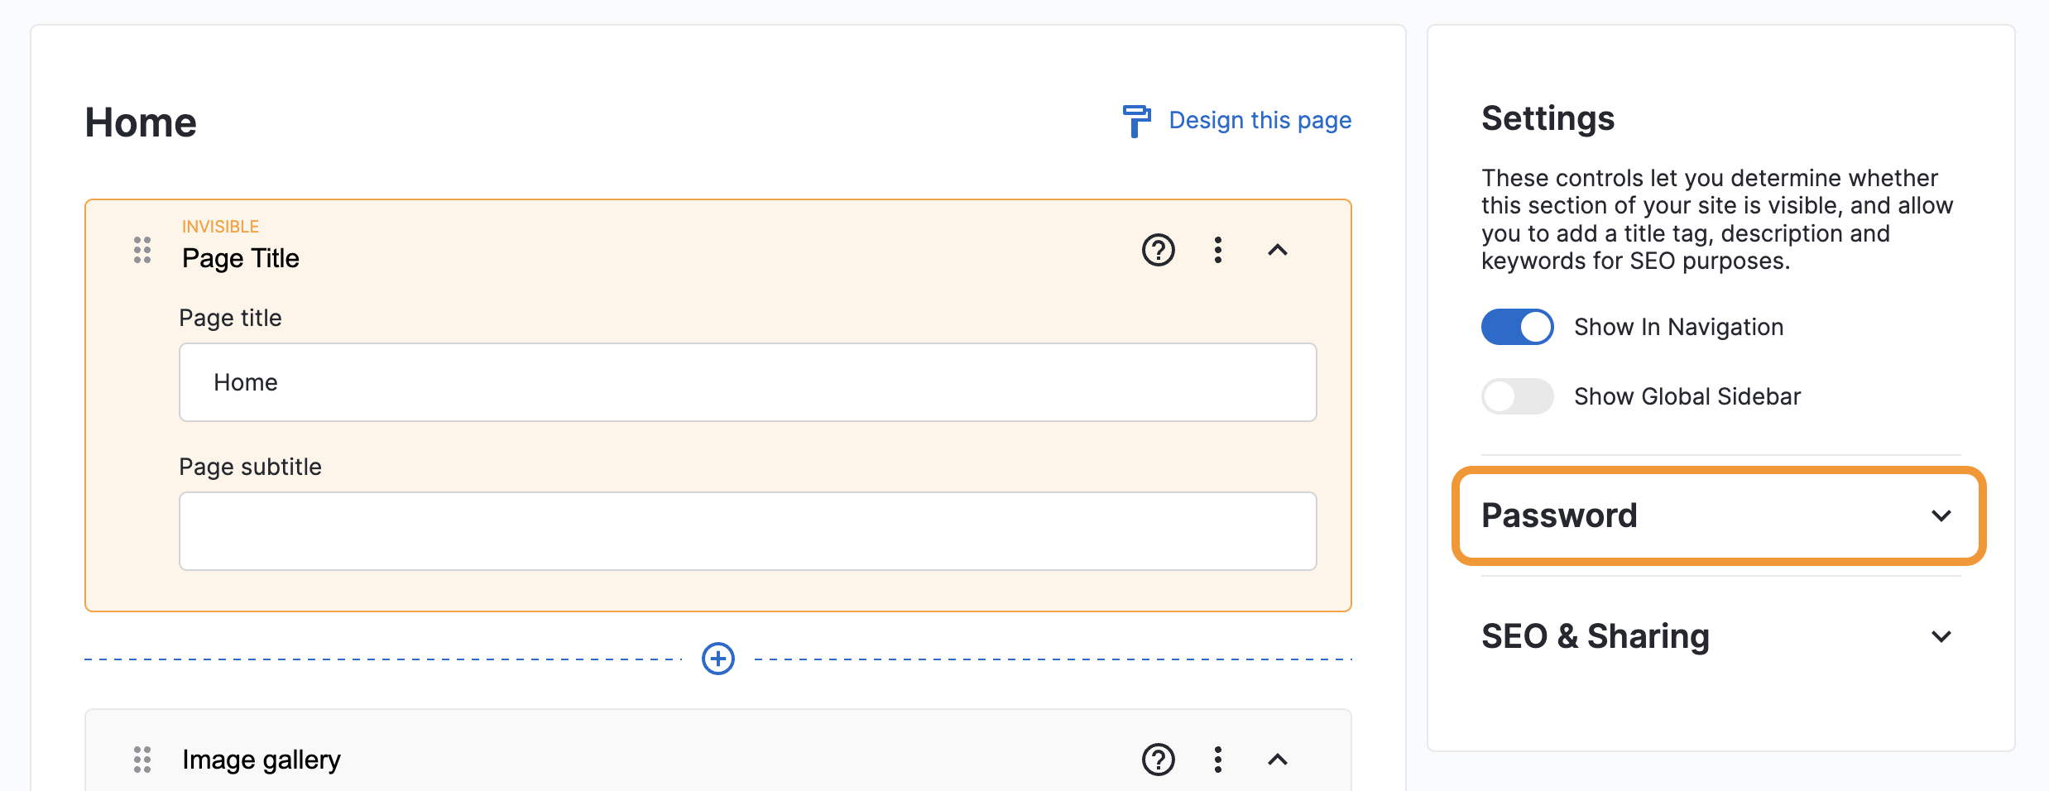Image resolution: width=2049 pixels, height=791 pixels.
Task: Expand the Password settings chevron
Action: click(x=1941, y=515)
